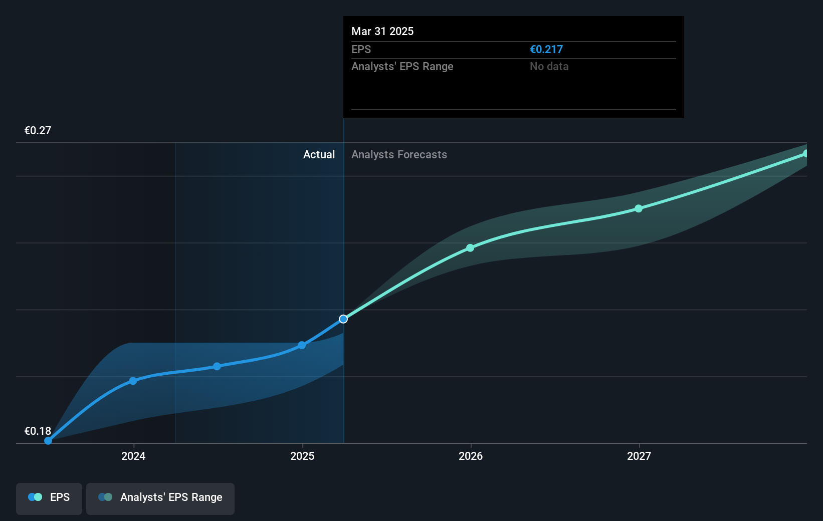
Task: Click the 2027 x-axis label
Action: click(x=639, y=456)
